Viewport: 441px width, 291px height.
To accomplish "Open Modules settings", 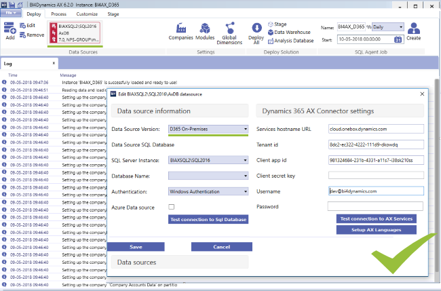I will point(205,32).
